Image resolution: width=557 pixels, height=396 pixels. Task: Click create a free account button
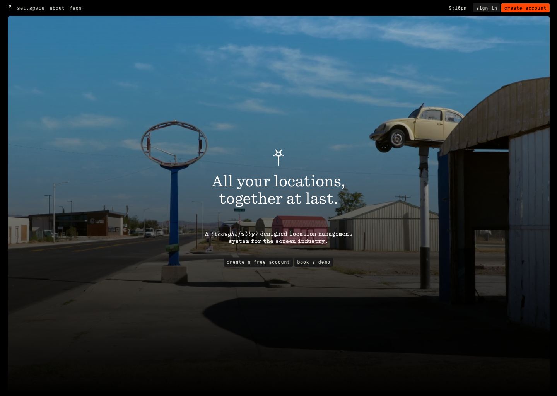pyautogui.click(x=258, y=262)
